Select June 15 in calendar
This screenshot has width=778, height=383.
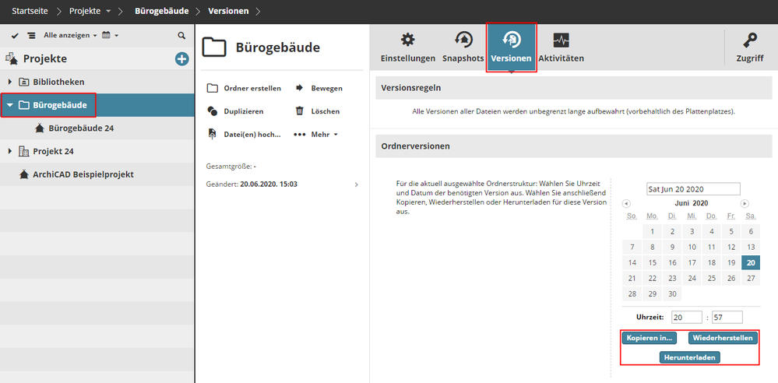pos(653,262)
